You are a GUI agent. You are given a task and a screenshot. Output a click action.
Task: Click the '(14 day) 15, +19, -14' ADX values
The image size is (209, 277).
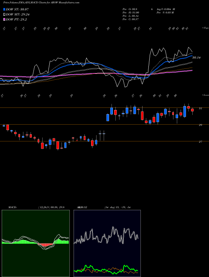117,207
